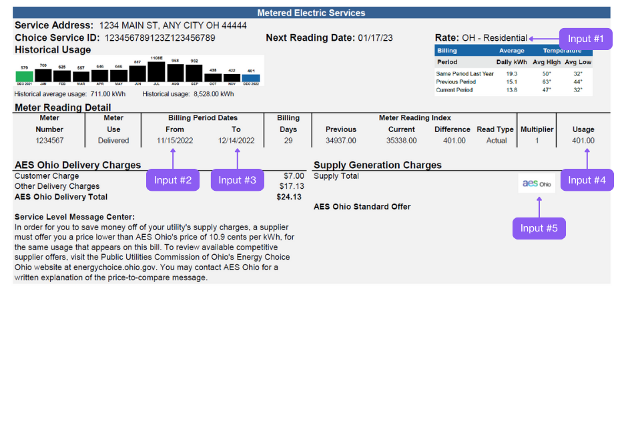The image size is (622, 431).
Task: Select the Input #4 callout near Usage column
Action: (x=587, y=179)
